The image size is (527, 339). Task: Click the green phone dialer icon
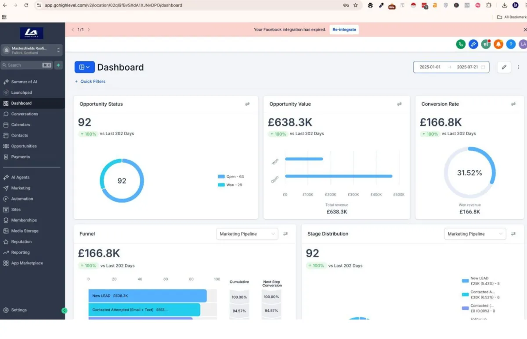(x=461, y=44)
